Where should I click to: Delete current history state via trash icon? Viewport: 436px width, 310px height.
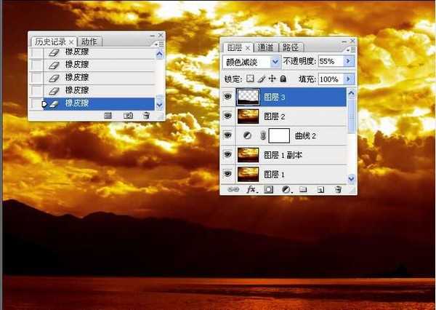click(146, 115)
